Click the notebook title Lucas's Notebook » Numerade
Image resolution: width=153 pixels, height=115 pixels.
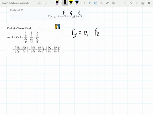click(16, 3)
